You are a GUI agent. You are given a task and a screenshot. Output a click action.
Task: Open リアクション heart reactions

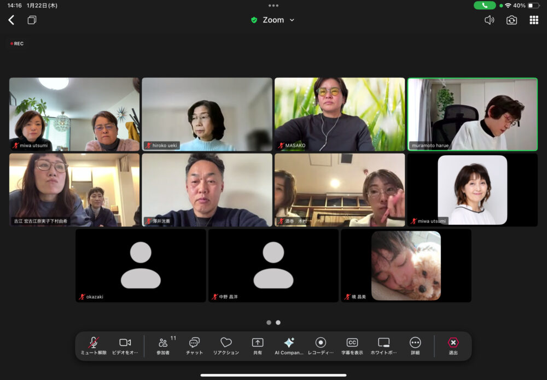[226, 346]
